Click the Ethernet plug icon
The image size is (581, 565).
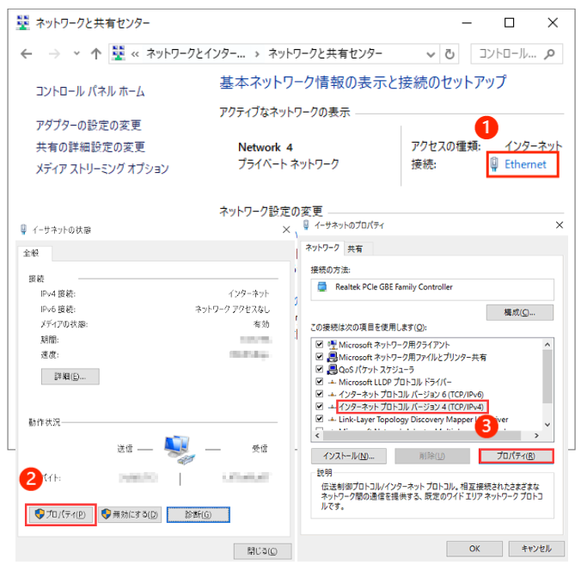point(494,164)
